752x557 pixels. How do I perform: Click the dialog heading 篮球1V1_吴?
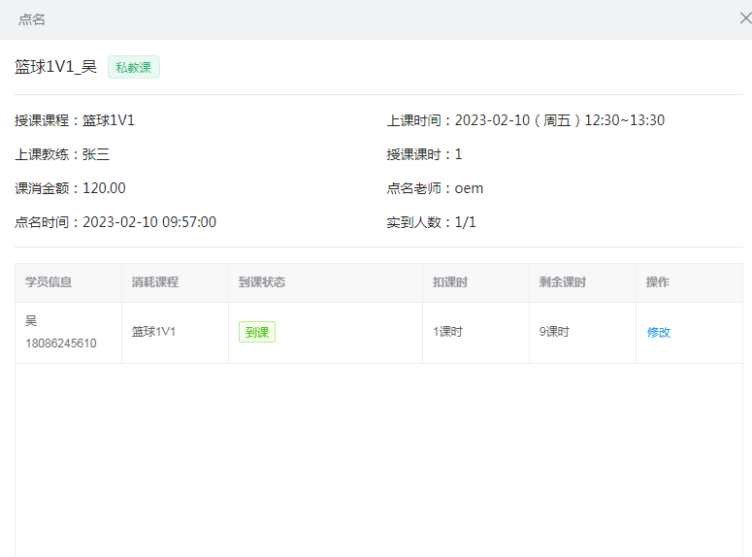(x=55, y=67)
